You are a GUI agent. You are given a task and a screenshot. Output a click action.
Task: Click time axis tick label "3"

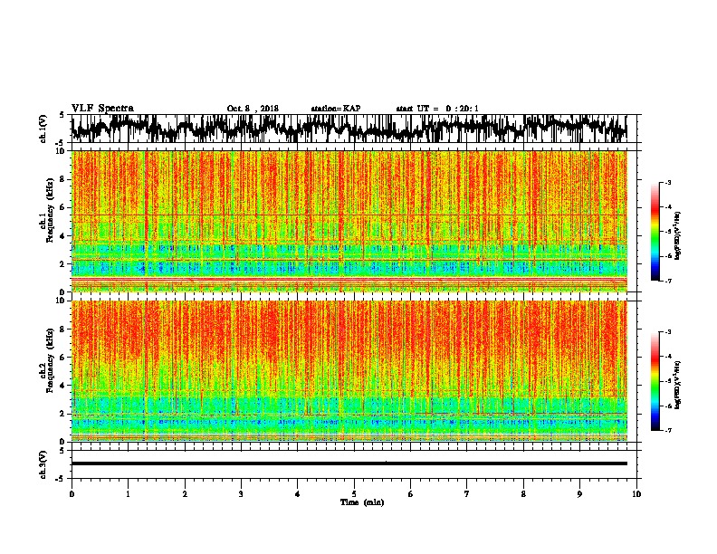point(241,494)
